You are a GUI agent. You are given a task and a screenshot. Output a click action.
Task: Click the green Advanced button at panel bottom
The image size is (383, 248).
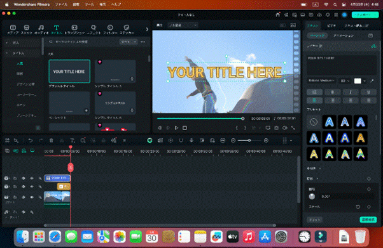click(x=368, y=219)
